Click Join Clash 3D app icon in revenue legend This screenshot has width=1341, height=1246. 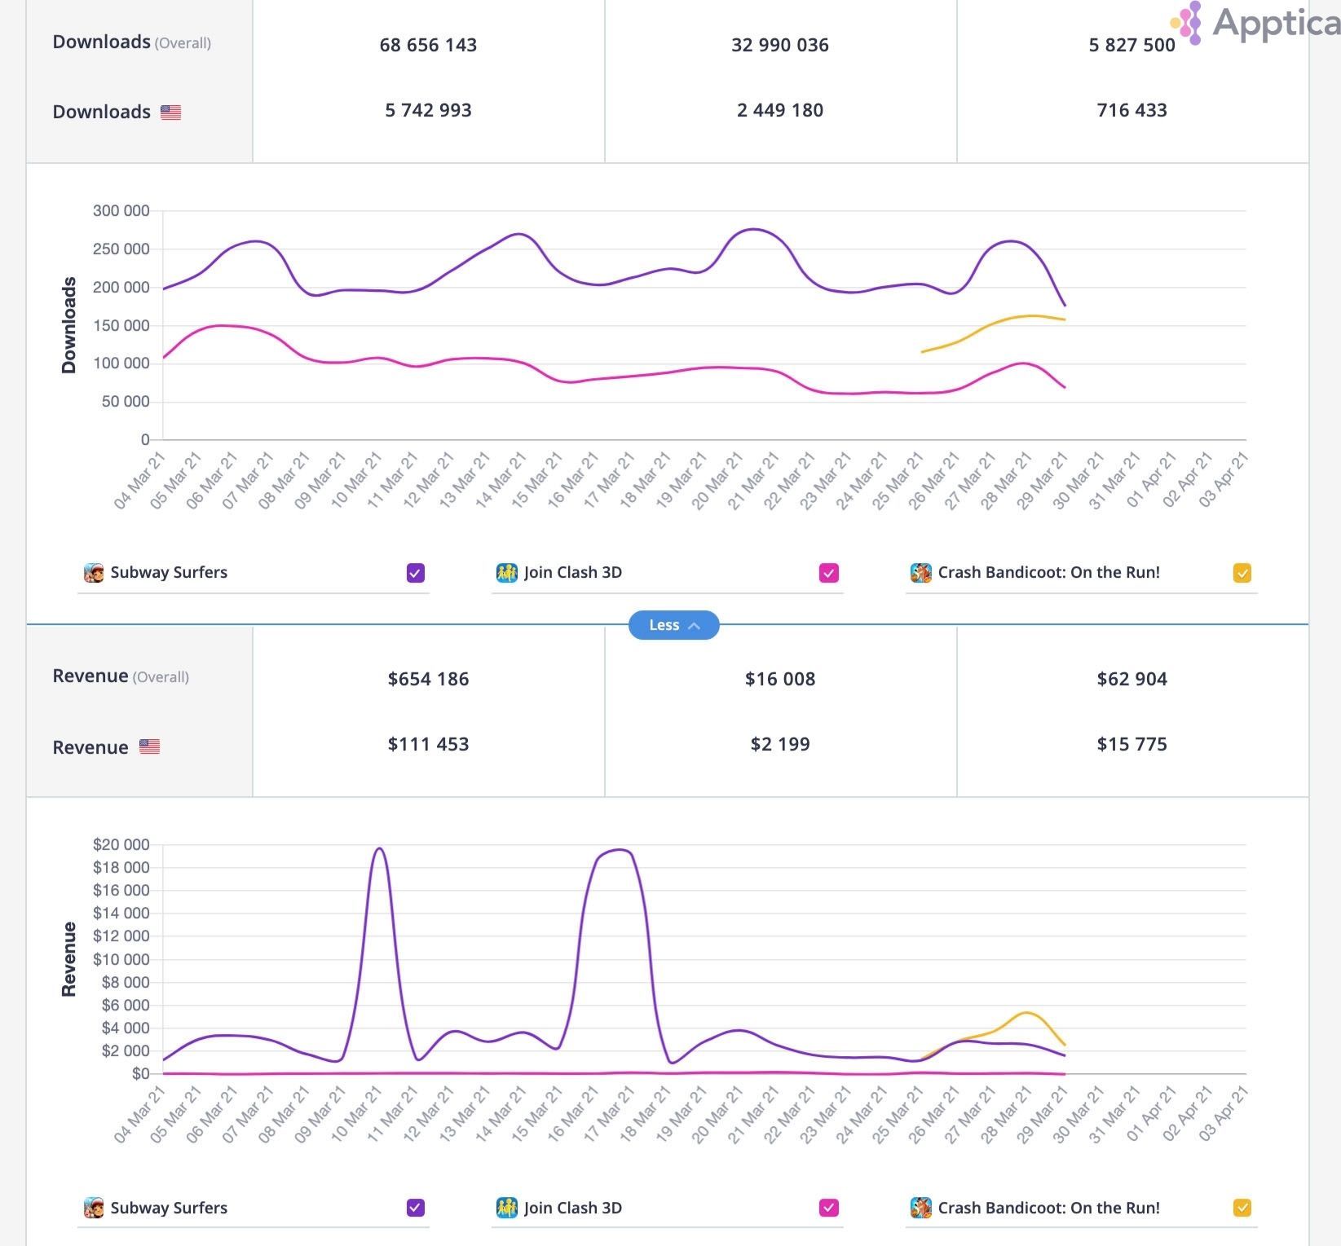507,1208
